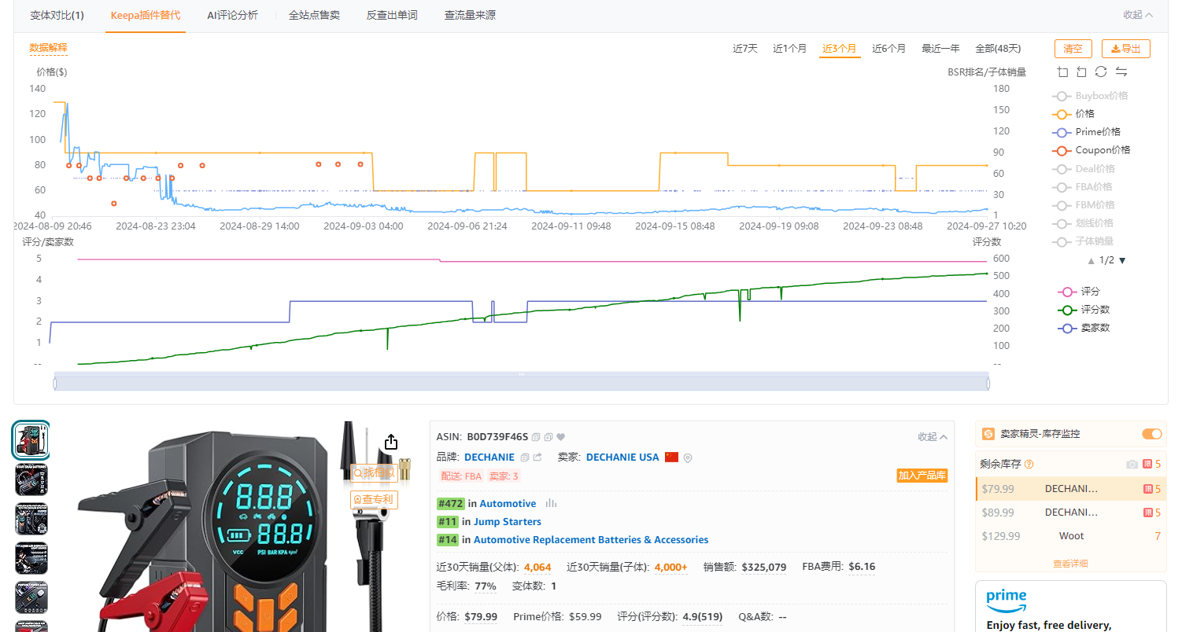Screen dimensions: 1182x632
Task: Collapse the top panel with 收起
Action: click(x=1138, y=15)
